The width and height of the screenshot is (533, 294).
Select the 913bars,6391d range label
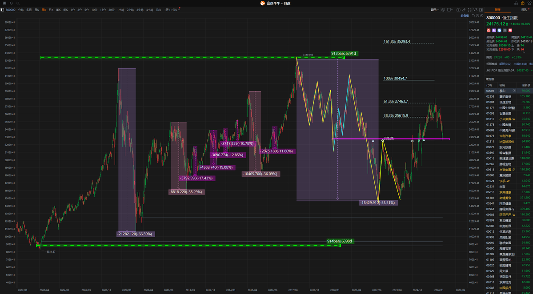click(x=344, y=53)
